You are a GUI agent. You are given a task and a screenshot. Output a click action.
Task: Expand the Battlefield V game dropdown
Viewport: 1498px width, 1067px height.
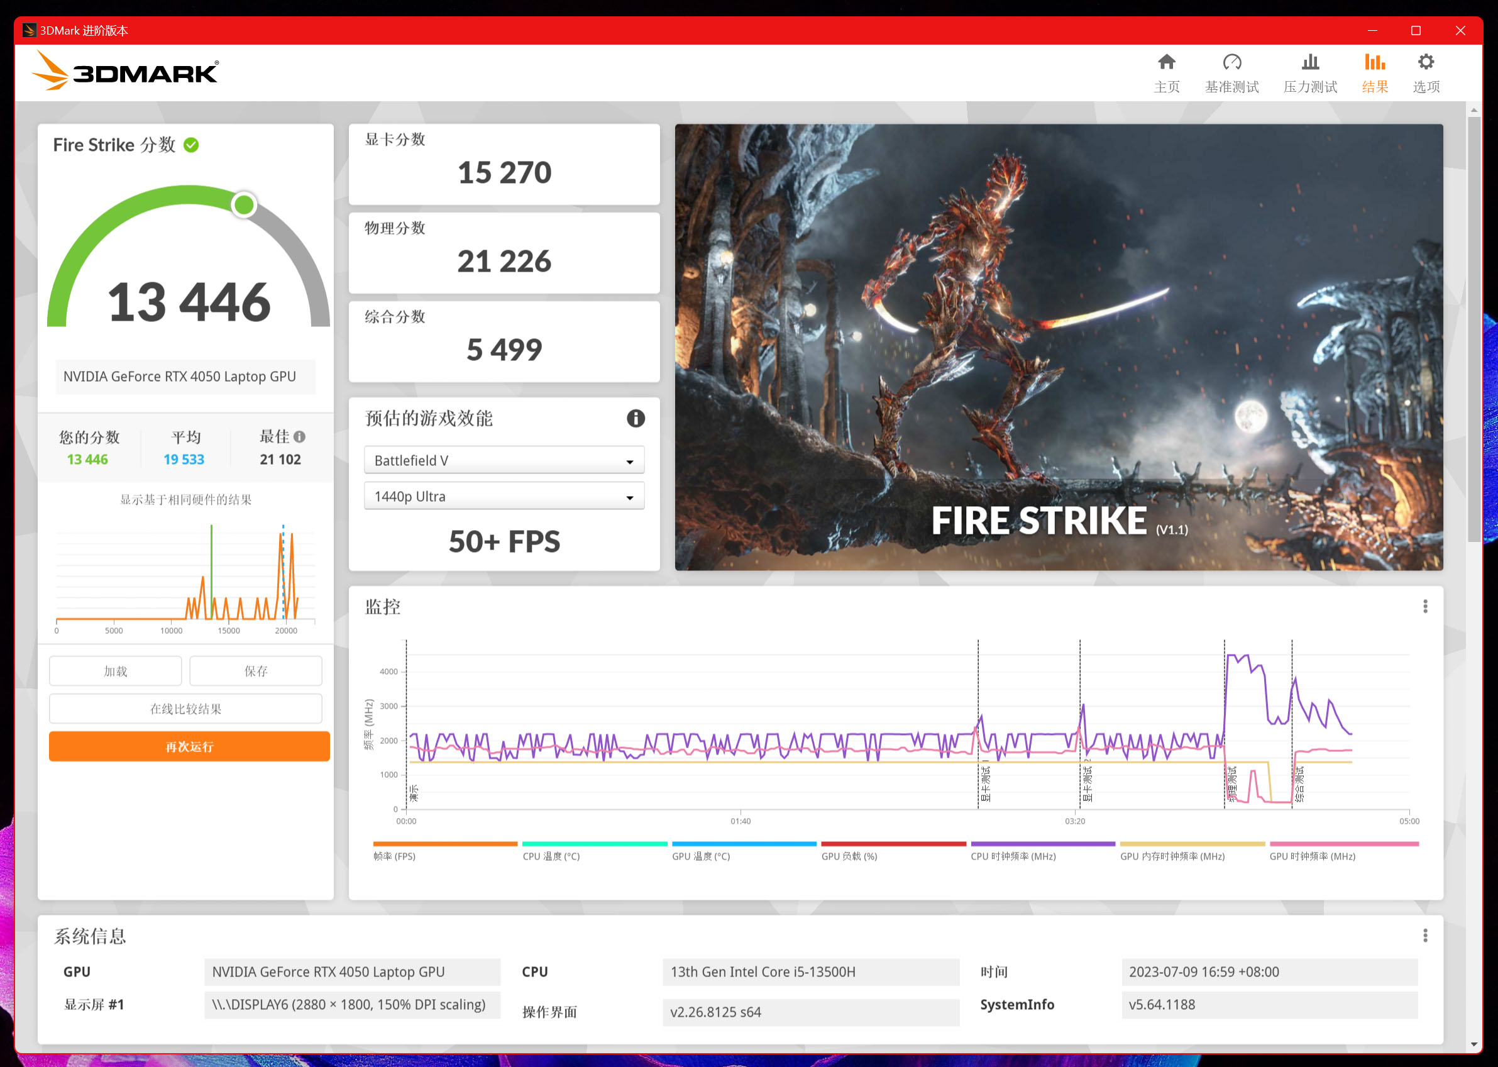tap(504, 461)
